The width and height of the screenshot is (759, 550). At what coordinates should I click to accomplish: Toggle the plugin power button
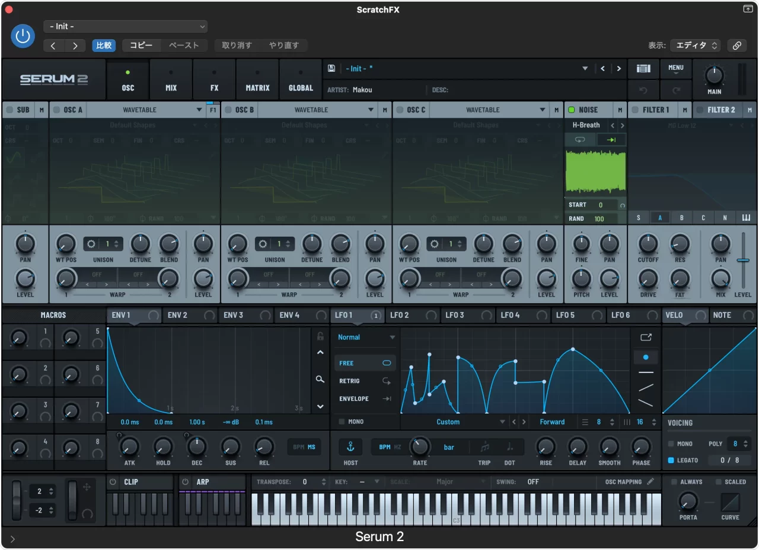[x=23, y=37]
